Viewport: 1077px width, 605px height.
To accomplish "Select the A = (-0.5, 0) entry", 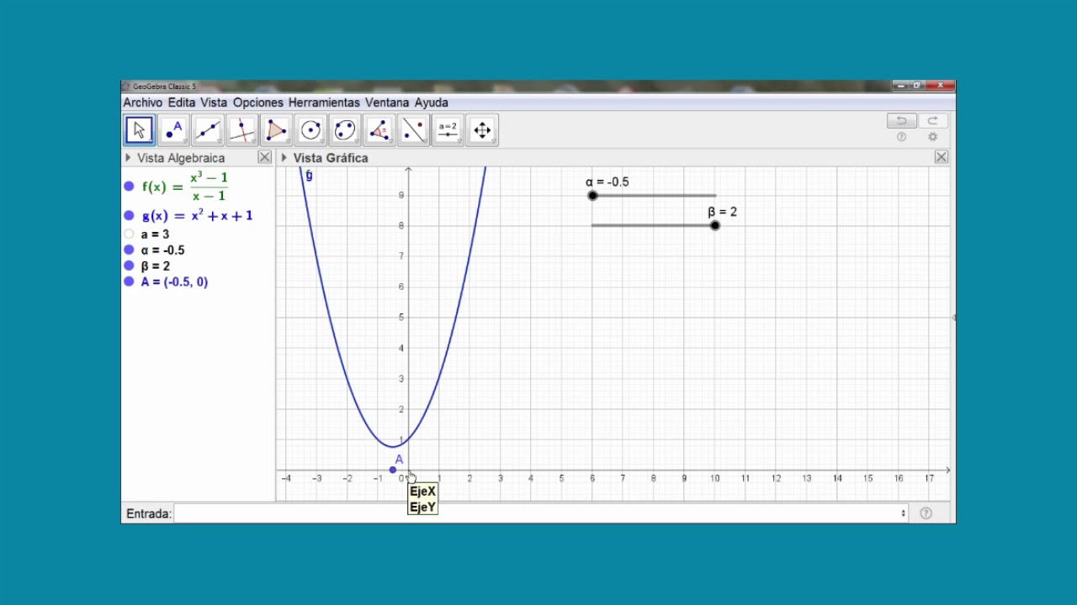I will pos(174,282).
